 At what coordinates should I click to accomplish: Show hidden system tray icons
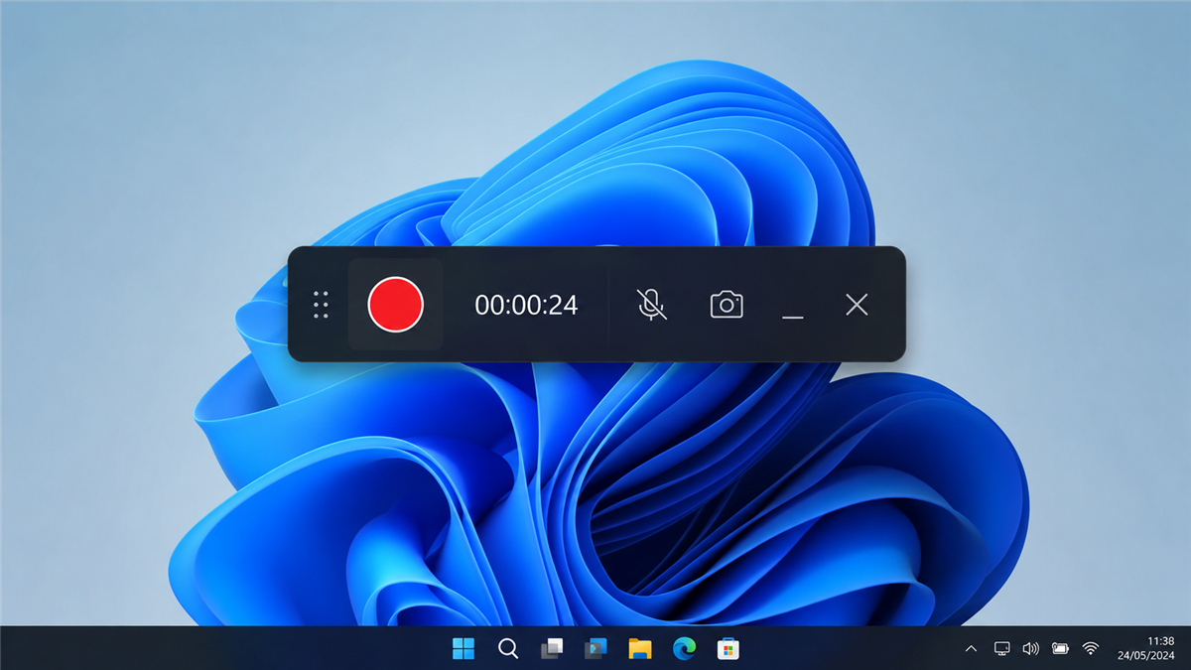click(x=971, y=649)
